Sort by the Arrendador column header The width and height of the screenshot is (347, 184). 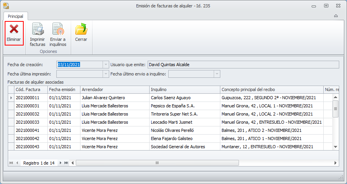click(115, 89)
